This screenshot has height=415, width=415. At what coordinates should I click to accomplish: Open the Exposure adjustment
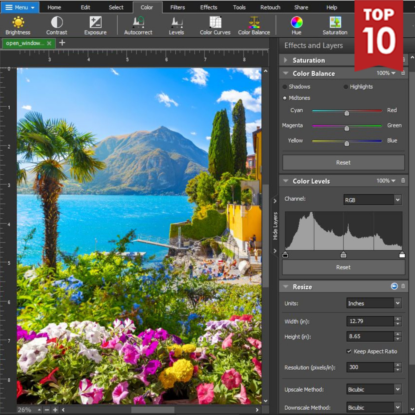tap(95, 26)
